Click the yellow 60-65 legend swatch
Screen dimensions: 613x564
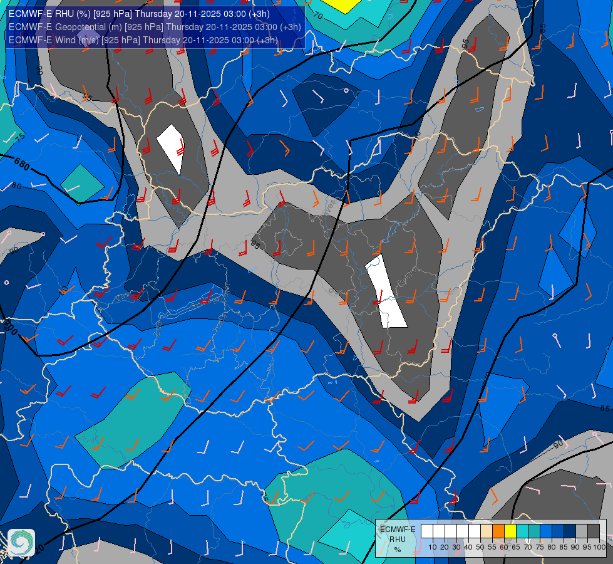[510, 531]
